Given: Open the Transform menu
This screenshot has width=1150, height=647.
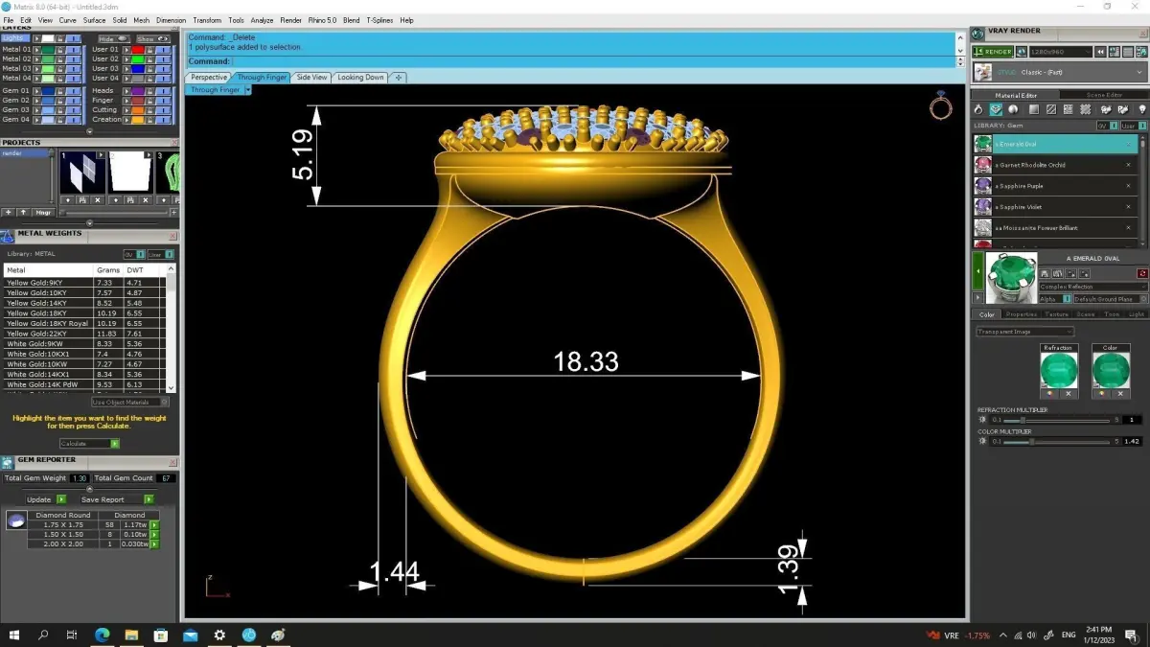Looking at the screenshot, I should point(206,20).
